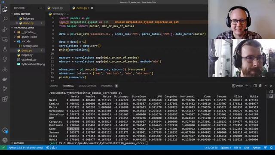
Task: Open the Accounts menu icon
Action: pos(5,130)
